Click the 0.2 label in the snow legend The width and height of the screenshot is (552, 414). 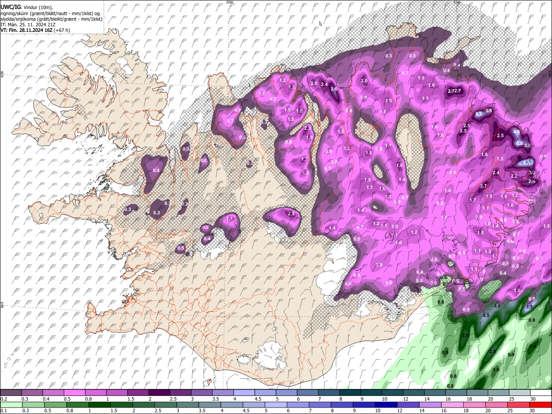[x=3, y=399]
